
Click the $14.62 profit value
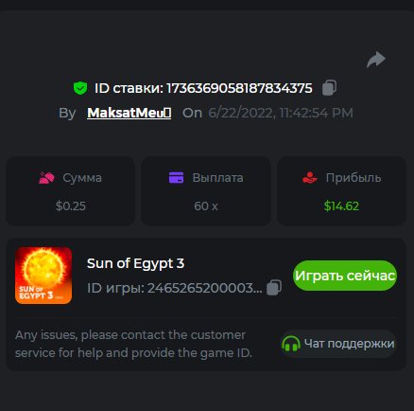point(341,206)
